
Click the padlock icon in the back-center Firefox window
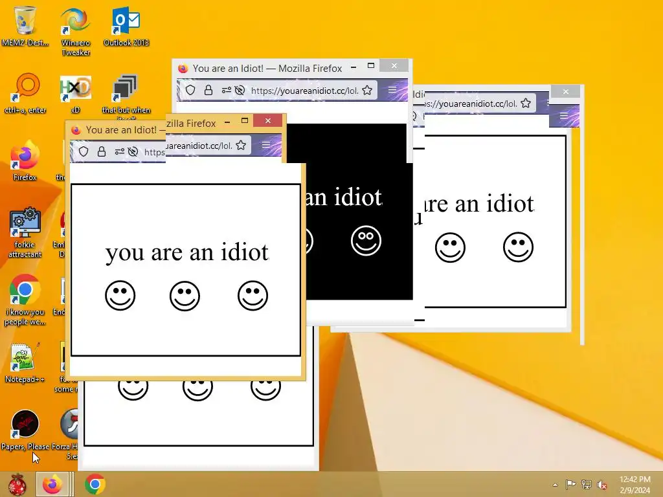coord(208,90)
